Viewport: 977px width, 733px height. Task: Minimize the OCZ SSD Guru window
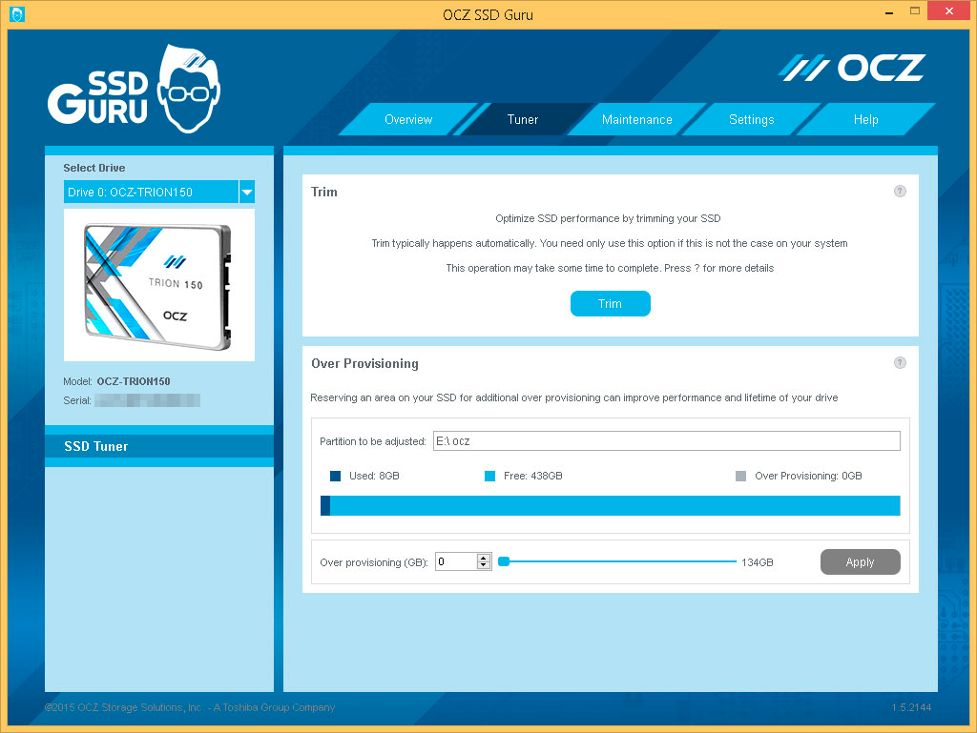click(x=889, y=11)
